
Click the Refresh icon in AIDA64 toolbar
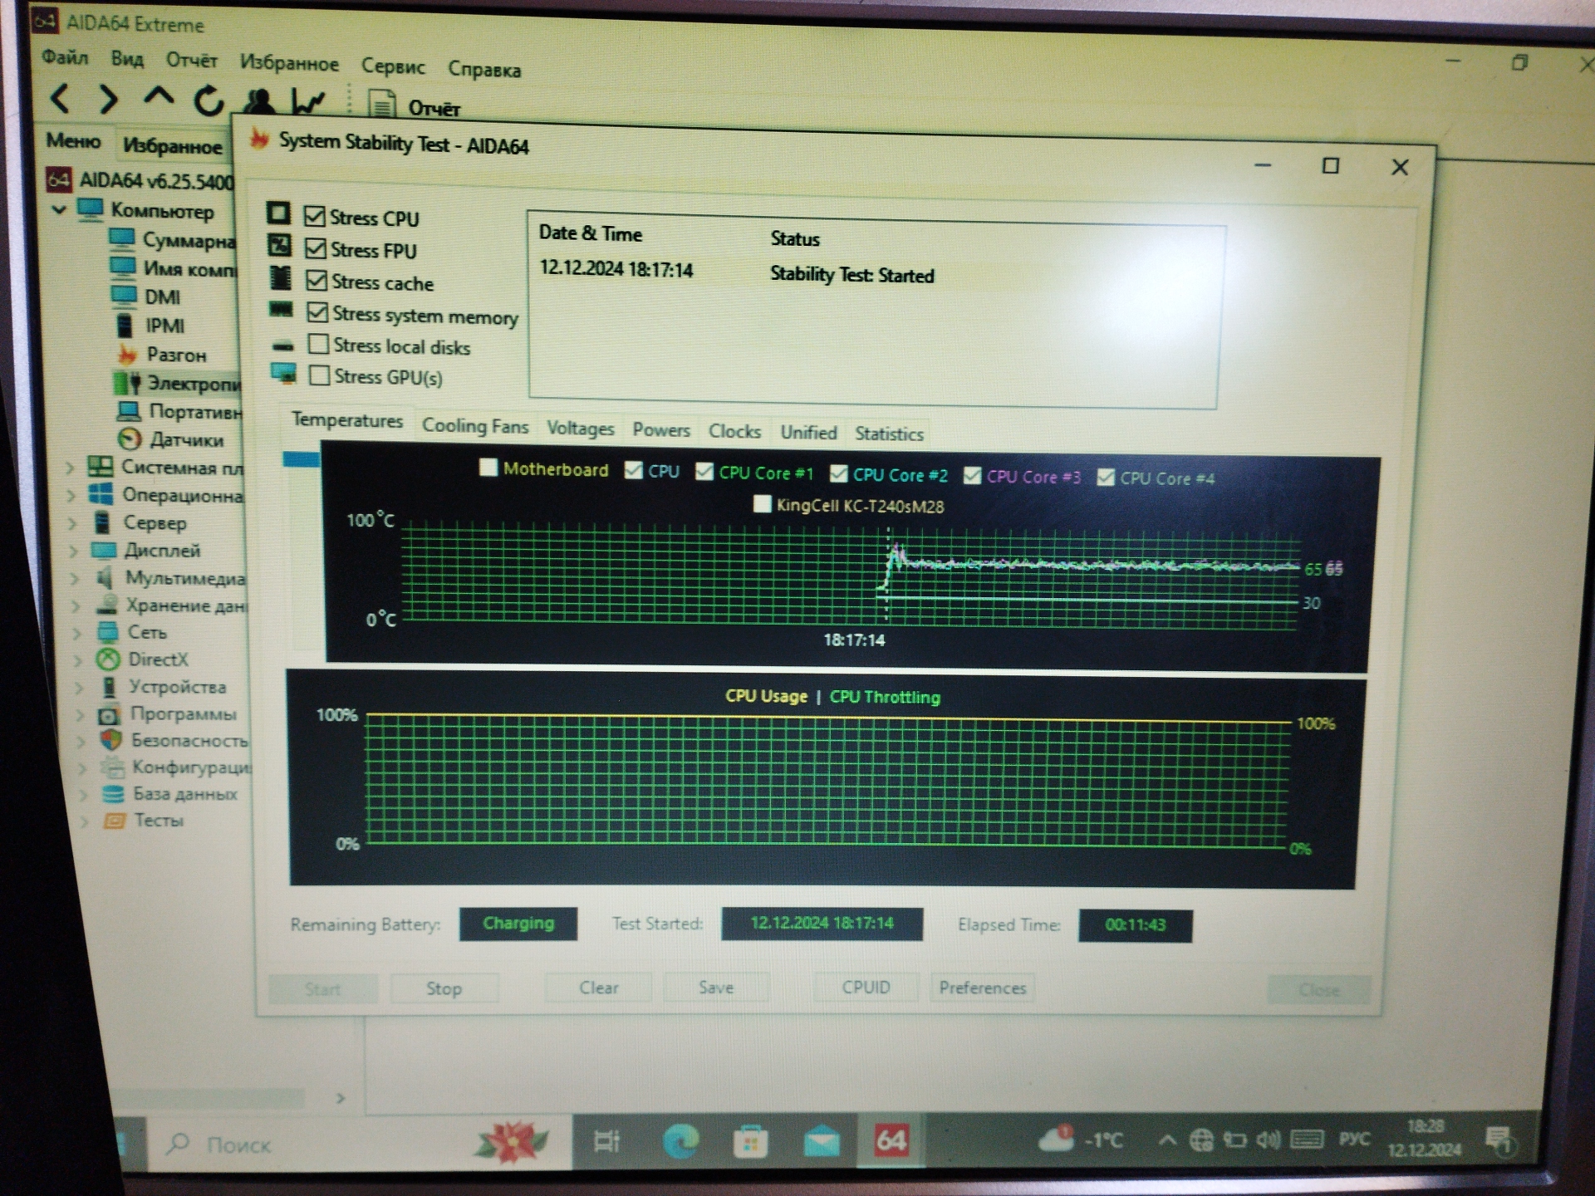point(209,100)
